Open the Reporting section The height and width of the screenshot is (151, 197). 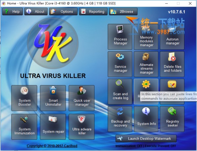click(93, 12)
